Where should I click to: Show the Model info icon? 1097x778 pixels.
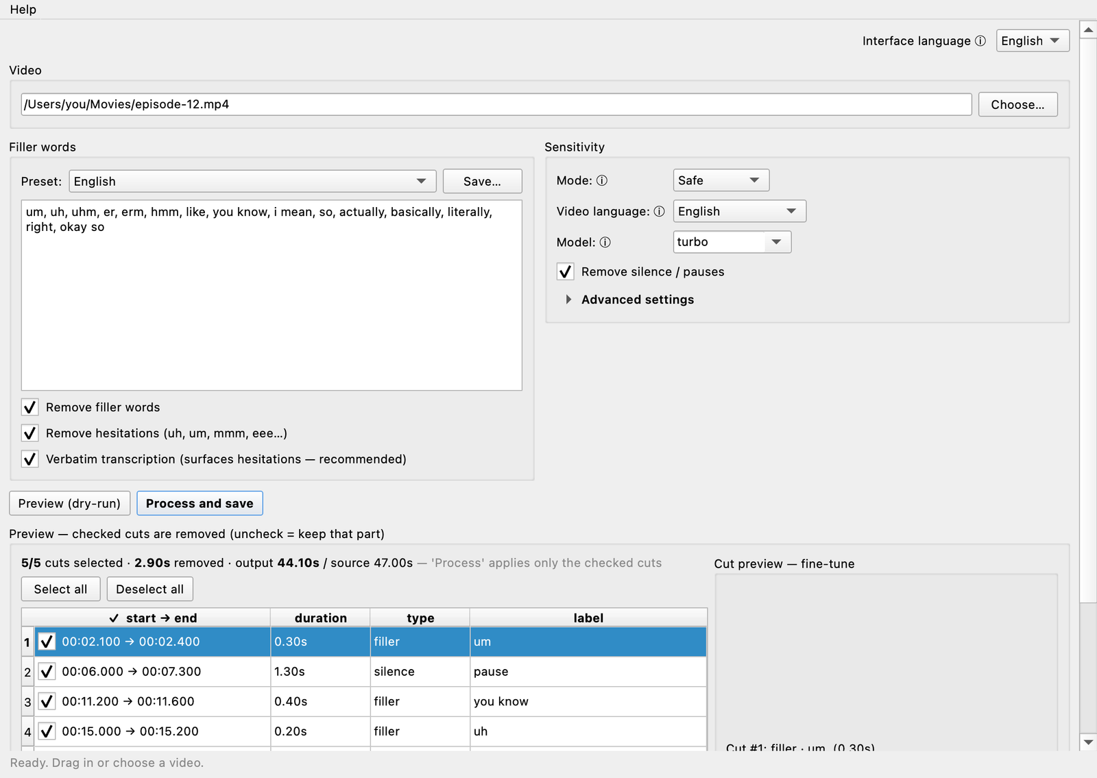(x=605, y=242)
